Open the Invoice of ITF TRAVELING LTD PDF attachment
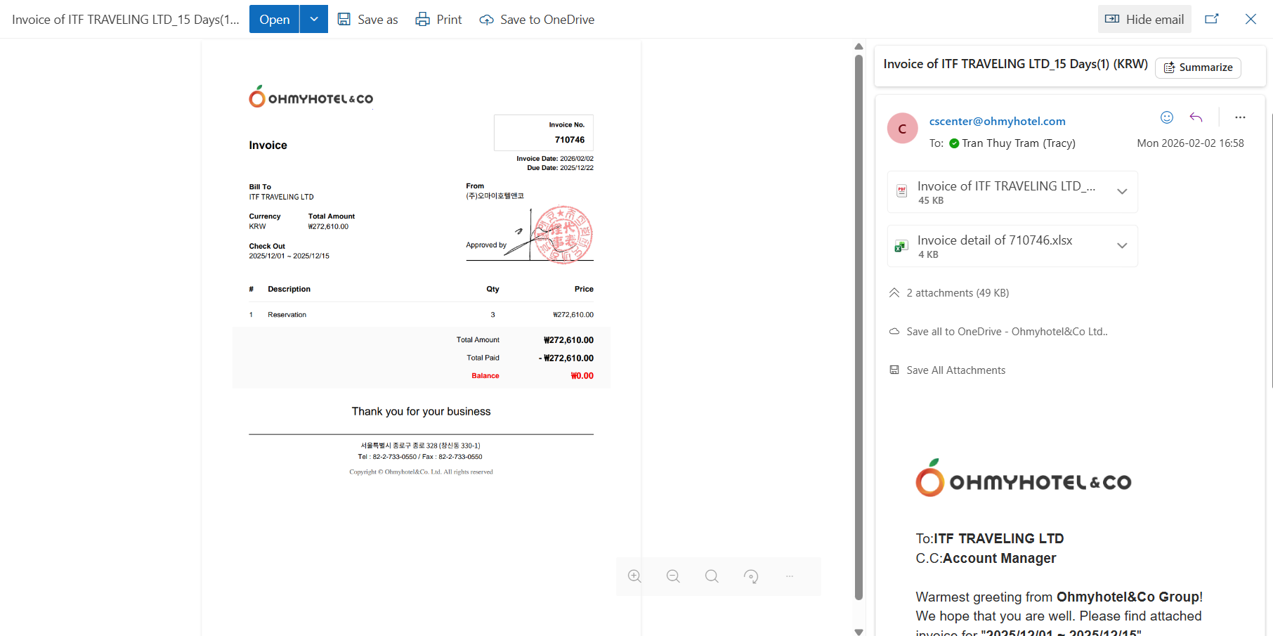The height and width of the screenshot is (636, 1273). pos(1005,192)
